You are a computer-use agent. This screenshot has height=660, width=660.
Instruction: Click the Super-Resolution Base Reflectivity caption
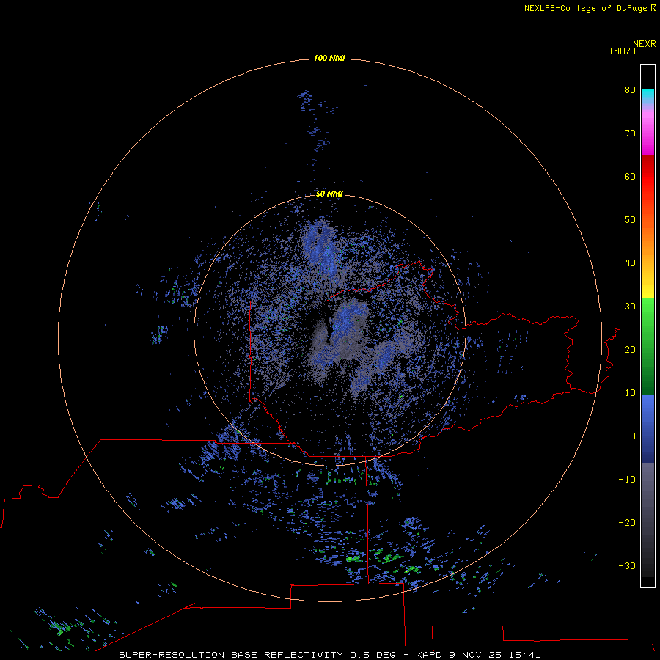(x=329, y=655)
